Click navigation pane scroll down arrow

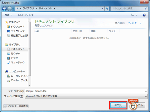pos(29,85)
